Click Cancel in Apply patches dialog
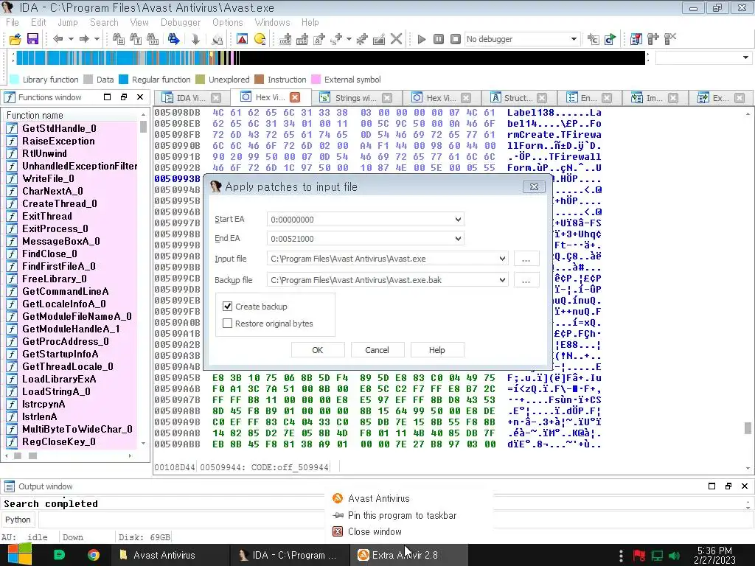Image resolution: width=755 pixels, height=566 pixels. (x=377, y=350)
